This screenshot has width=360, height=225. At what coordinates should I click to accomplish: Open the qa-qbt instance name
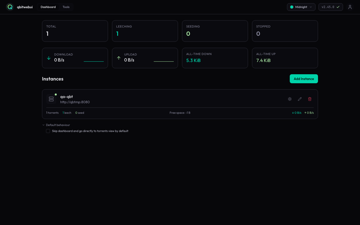(x=66, y=97)
